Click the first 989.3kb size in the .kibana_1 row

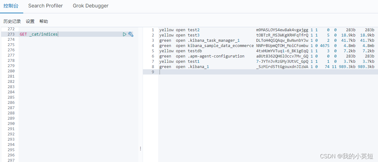click(x=347, y=67)
